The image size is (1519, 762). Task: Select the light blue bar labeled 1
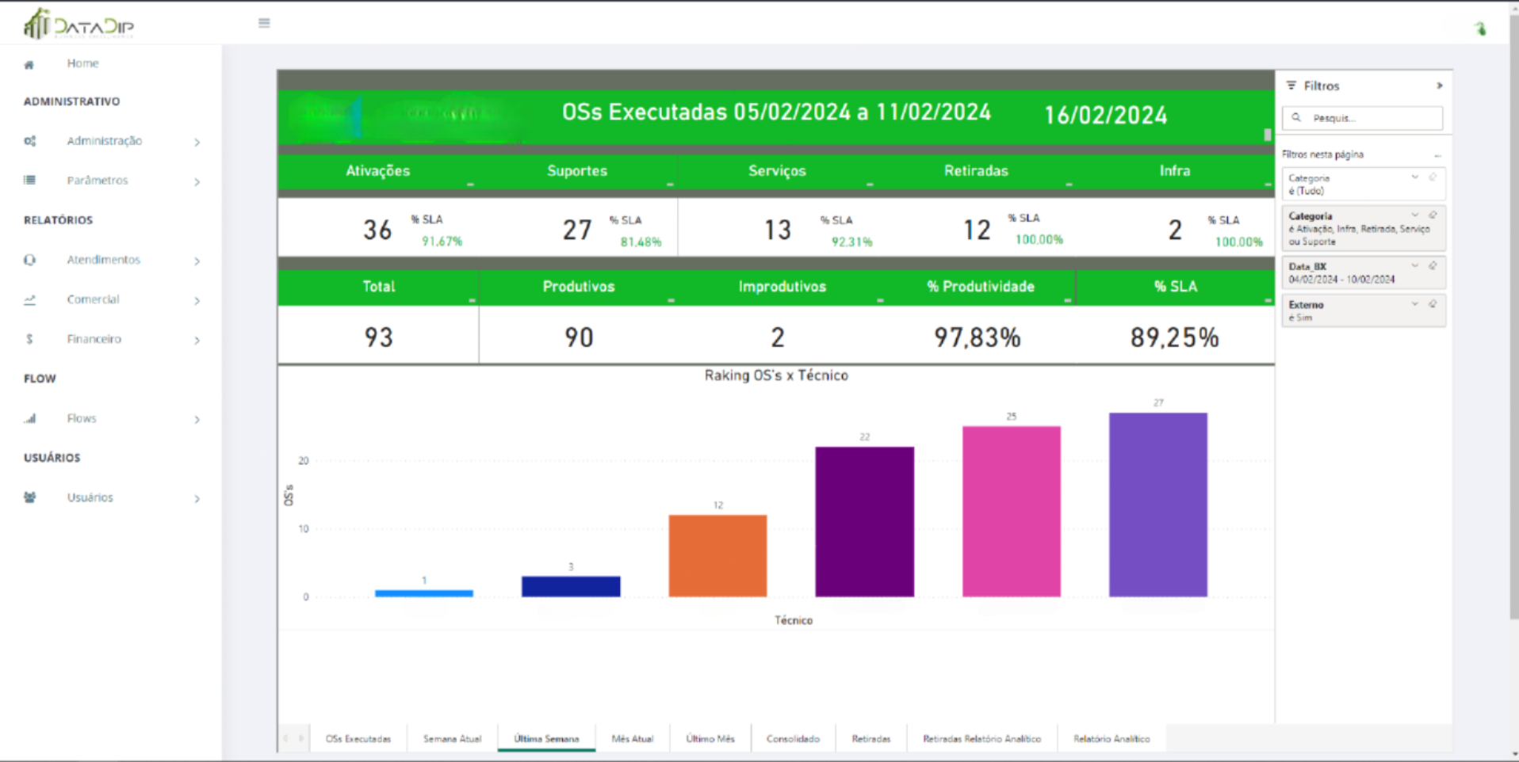pyautogui.click(x=424, y=593)
